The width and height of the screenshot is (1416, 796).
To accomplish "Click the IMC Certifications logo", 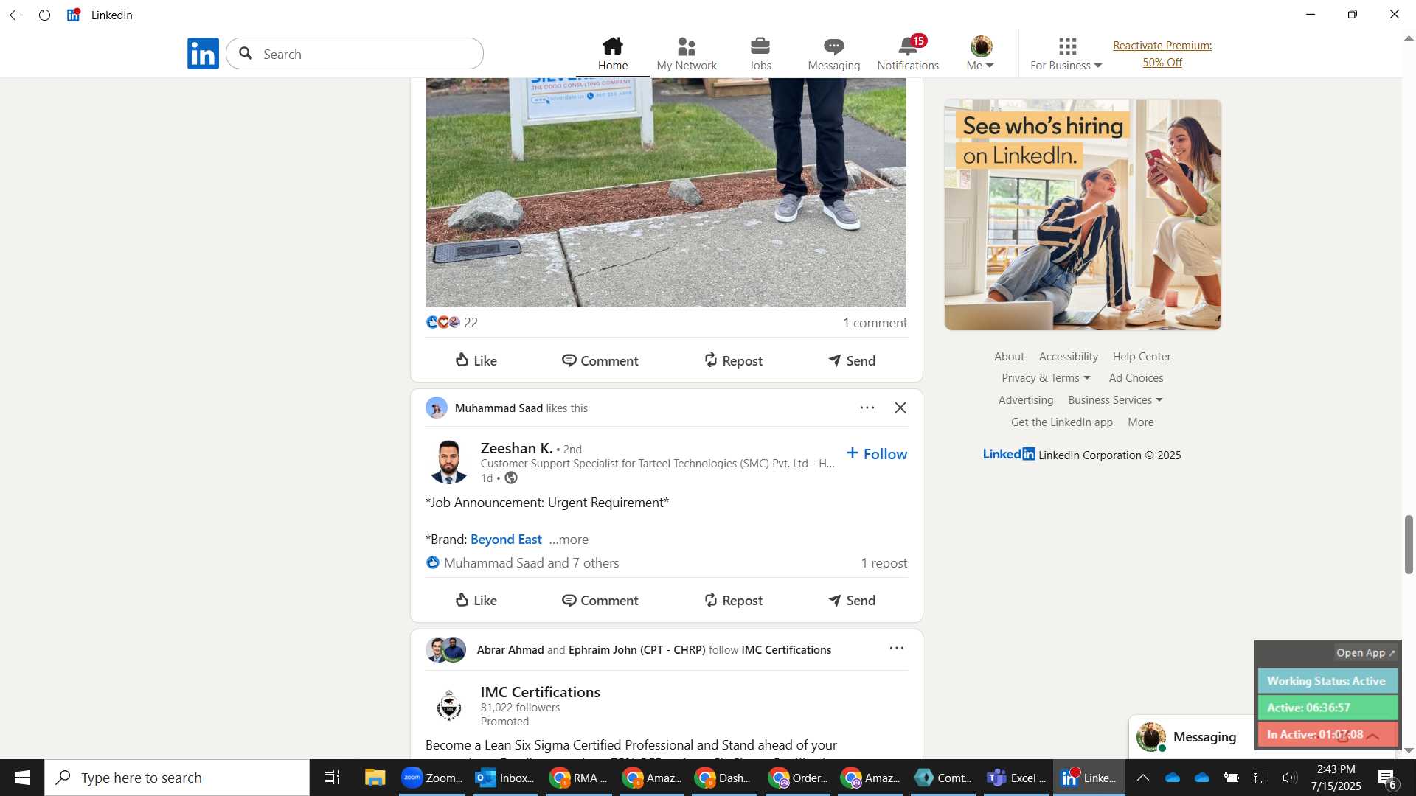I will (448, 705).
